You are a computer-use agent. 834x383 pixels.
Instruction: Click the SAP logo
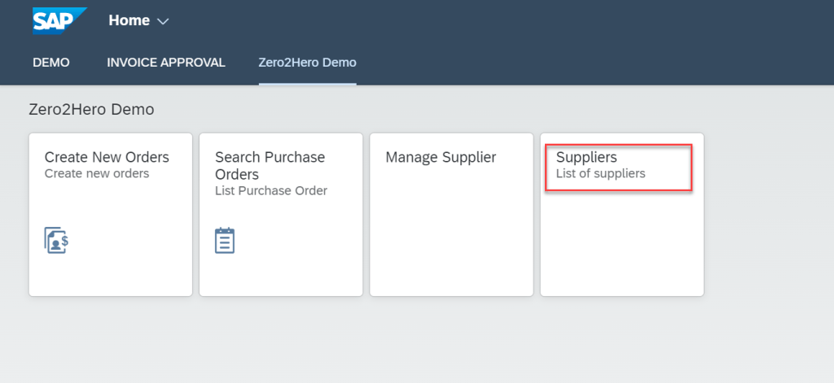tap(59, 20)
